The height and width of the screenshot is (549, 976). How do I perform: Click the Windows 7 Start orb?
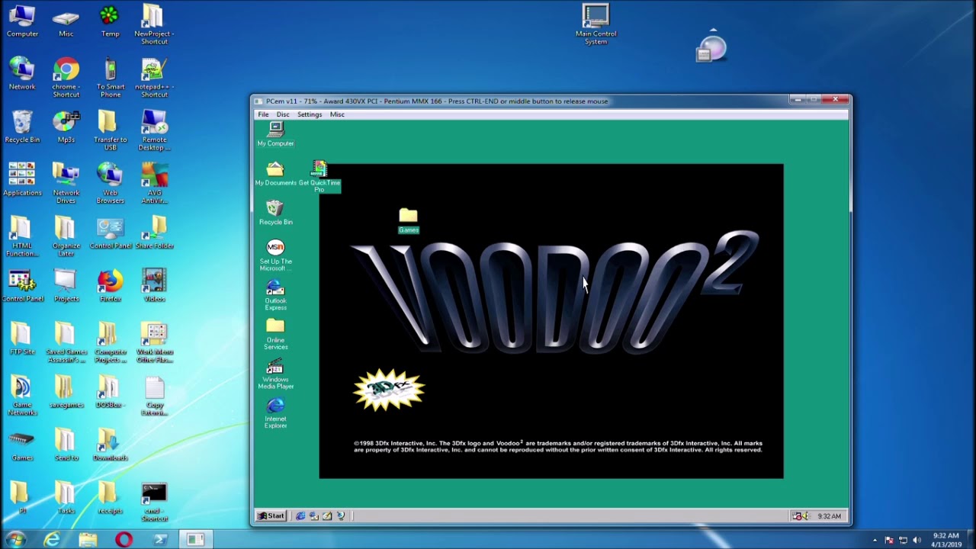tap(15, 540)
